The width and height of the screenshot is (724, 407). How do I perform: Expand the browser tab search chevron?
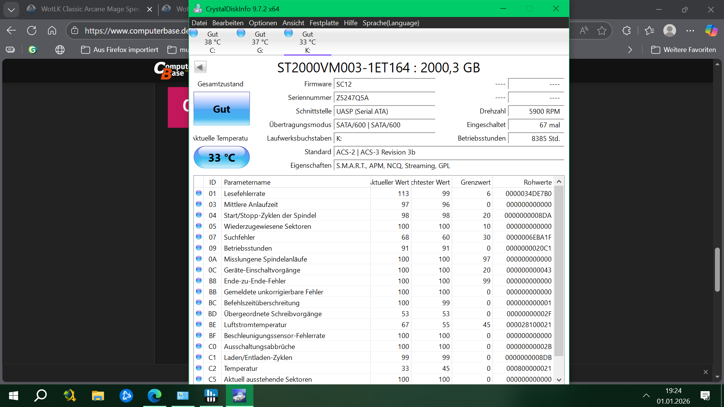click(11, 9)
